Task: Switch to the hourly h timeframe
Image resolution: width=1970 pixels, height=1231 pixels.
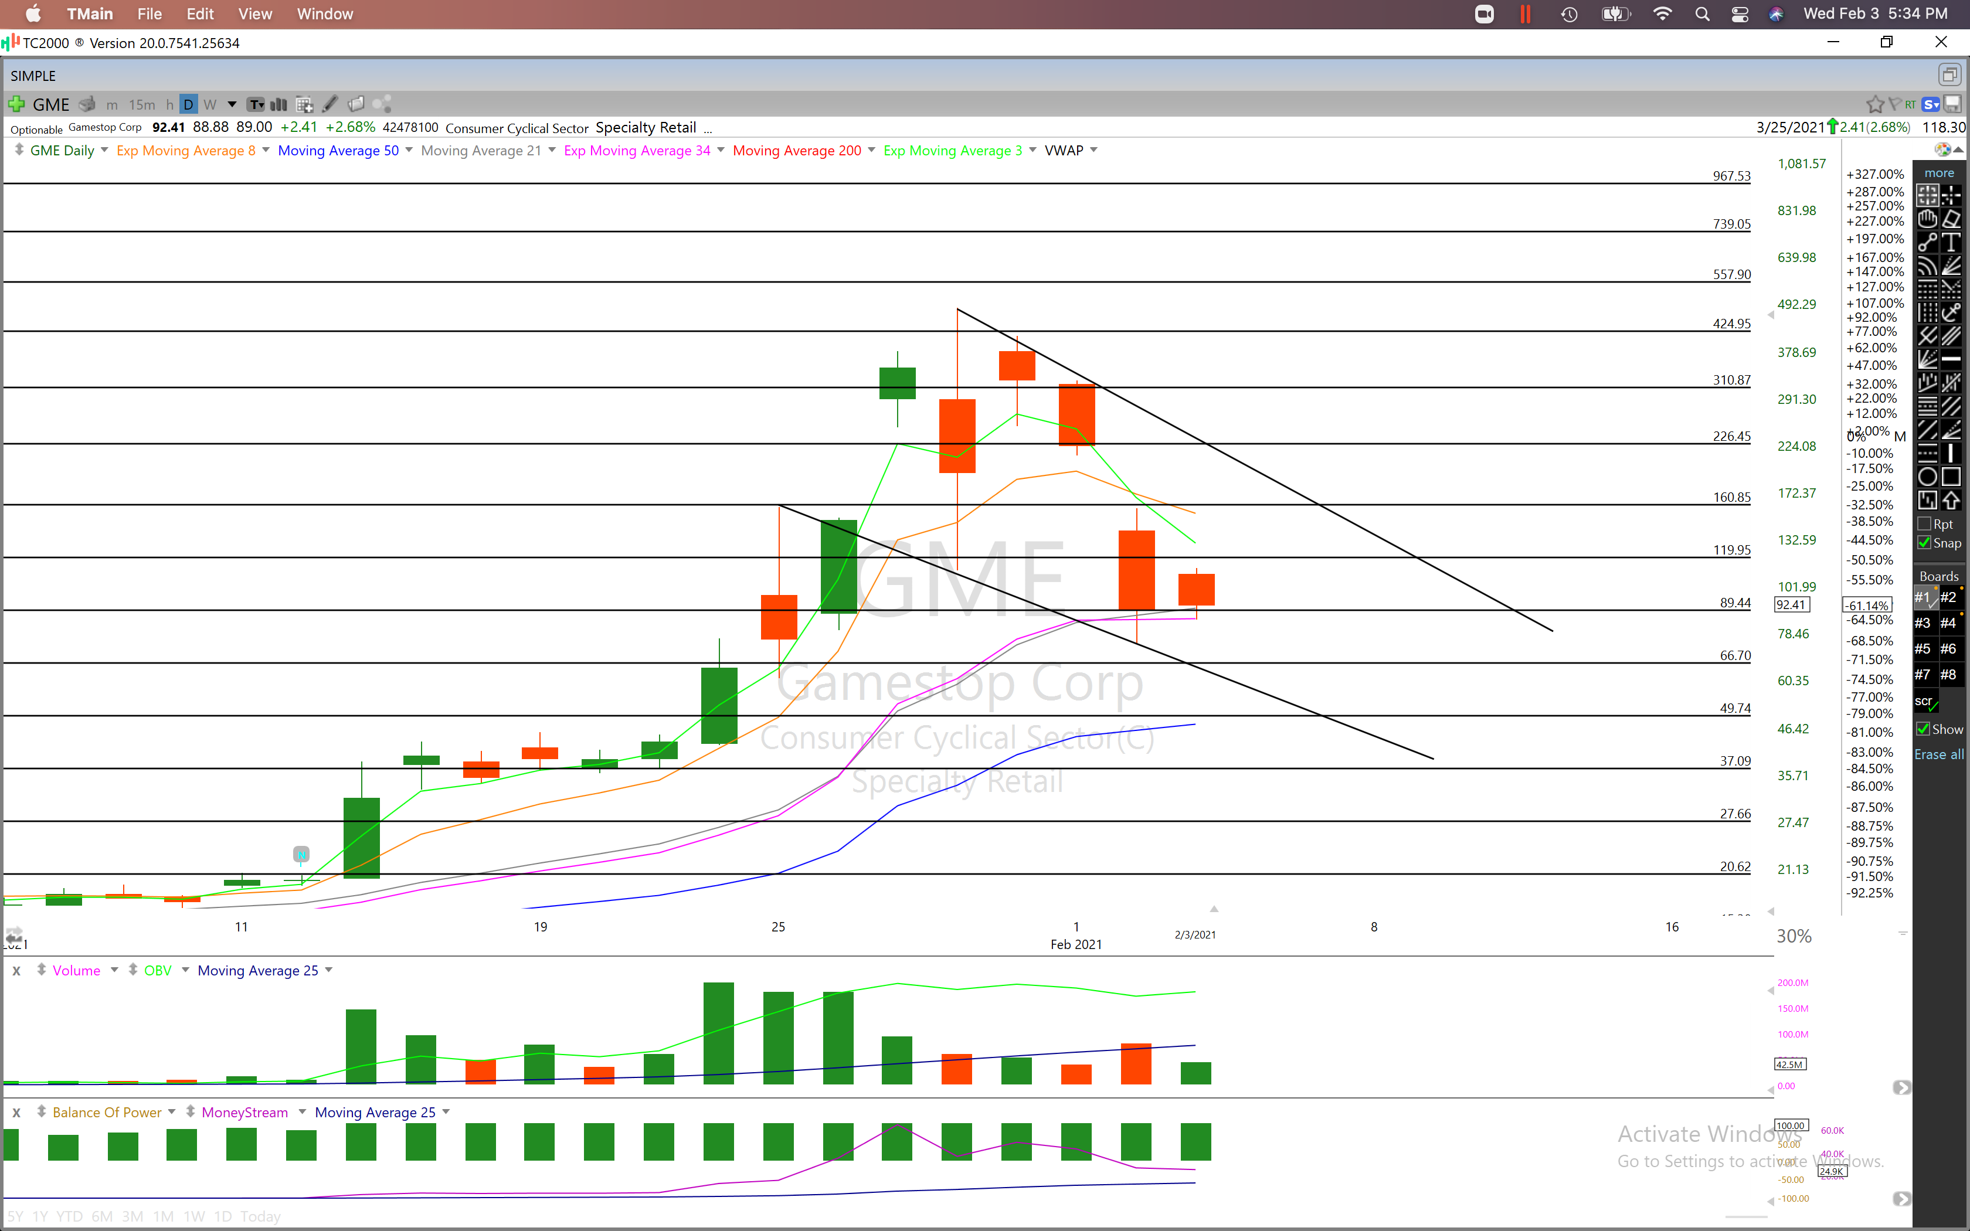Action: (169, 105)
